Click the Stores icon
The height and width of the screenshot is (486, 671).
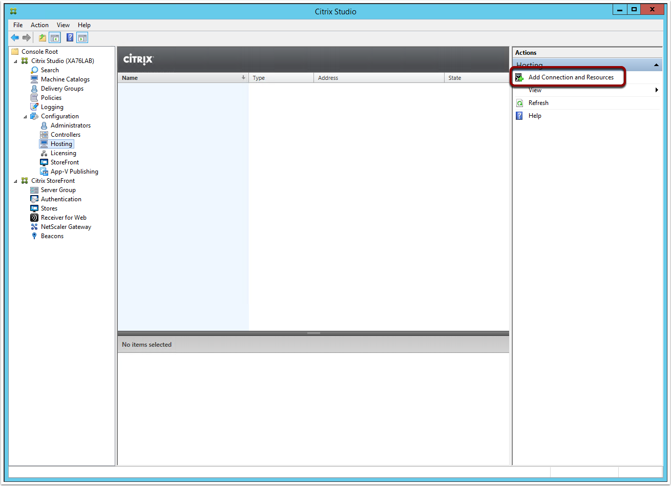coord(34,208)
